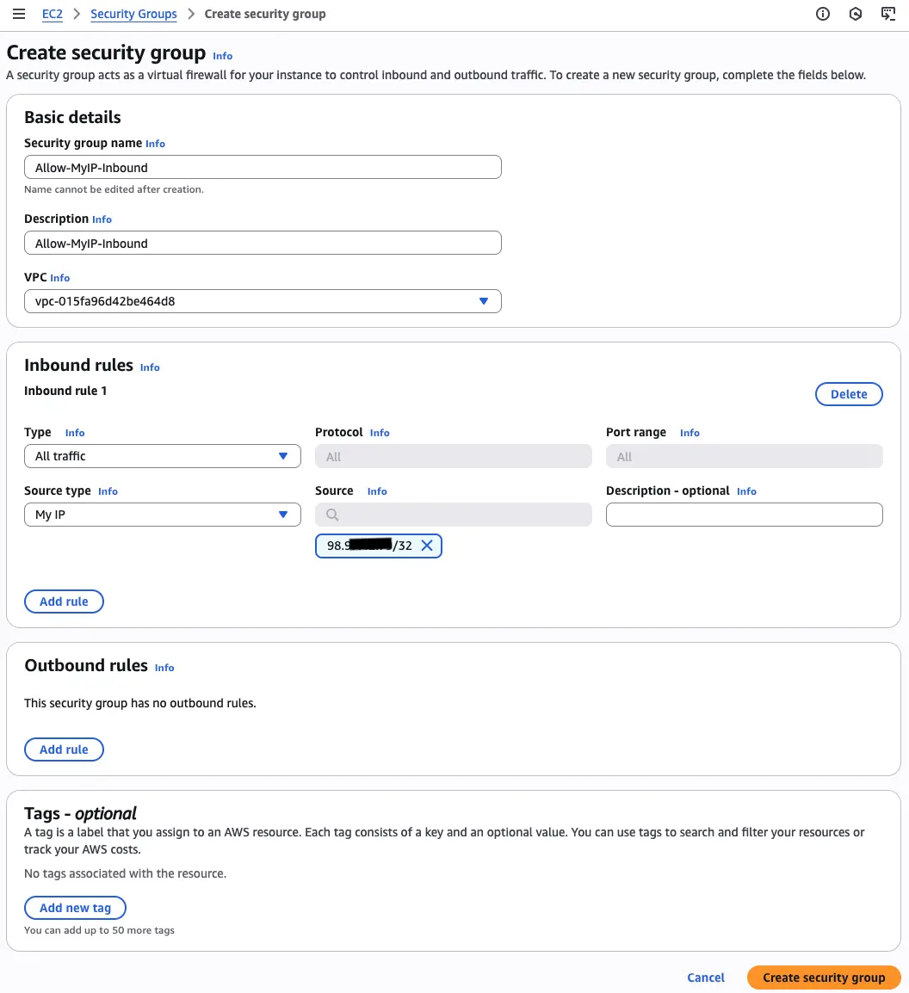The width and height of the screenshot is (909, 993).
Task: Click the search icon in Source field
Action: (x=332, y=515)
